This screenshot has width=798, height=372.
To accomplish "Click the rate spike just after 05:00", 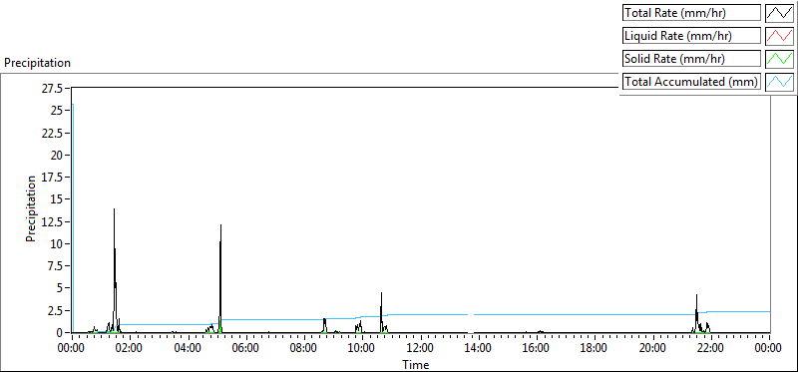I will [220, 278].
